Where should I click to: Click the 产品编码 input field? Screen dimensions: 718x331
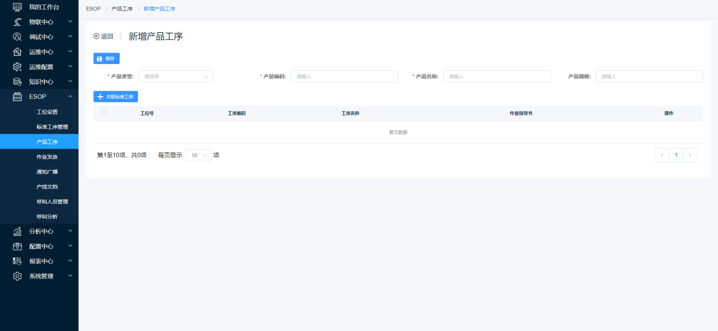pyautogui.click(x=344, y=77)
